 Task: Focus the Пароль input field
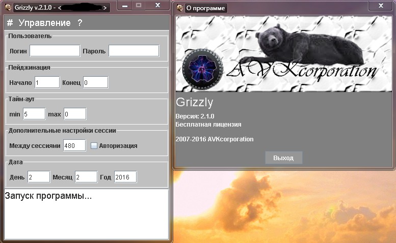click(134, 51)
